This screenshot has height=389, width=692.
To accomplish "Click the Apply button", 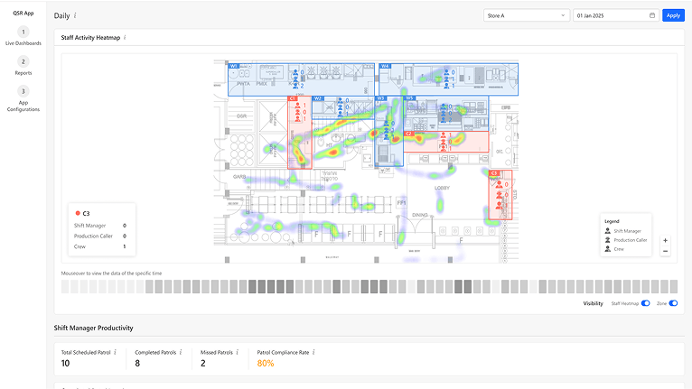I will [673, 15].
